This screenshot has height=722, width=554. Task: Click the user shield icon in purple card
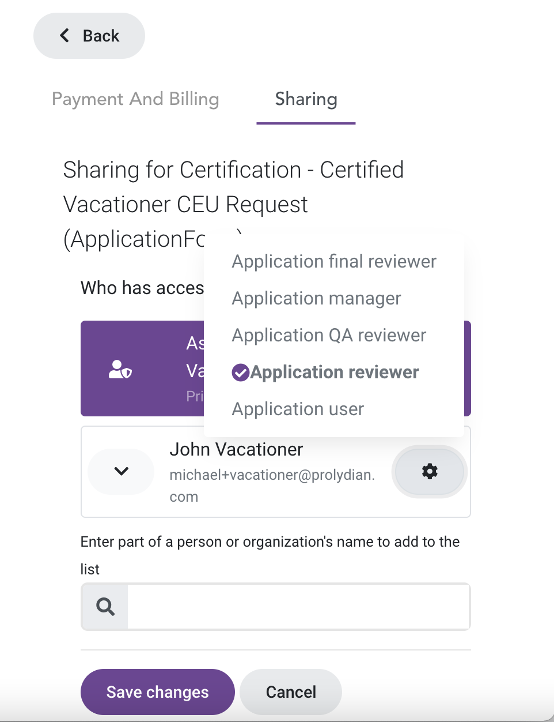[120, 369]
